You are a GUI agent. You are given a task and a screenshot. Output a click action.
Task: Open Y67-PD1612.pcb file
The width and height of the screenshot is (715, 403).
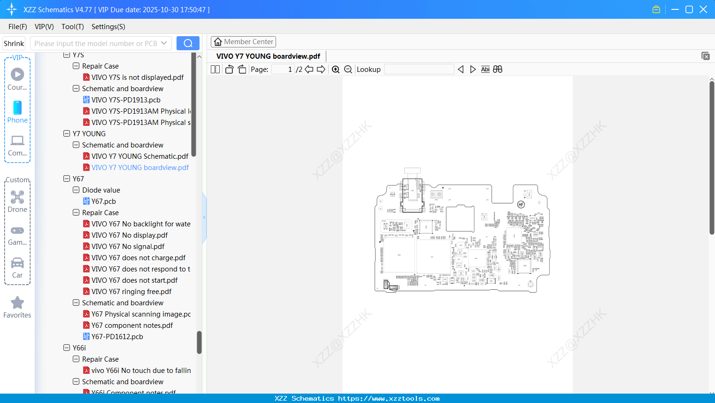(x=117, y=337)
